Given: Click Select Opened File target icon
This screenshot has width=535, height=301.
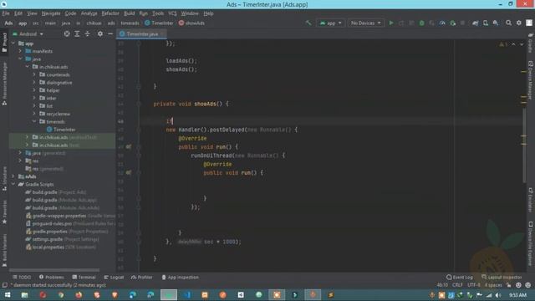Looking at the screenshot, I should point(67,33).
